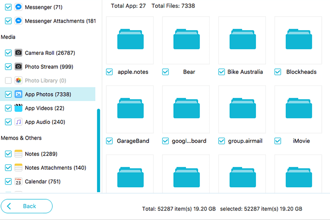Uncheck the App Audio checkbox
330x220 pixels.
pyautogui.click(x=8, y=122)
